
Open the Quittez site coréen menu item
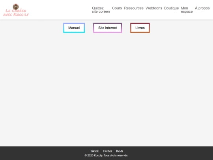click(x=101, y=10)
